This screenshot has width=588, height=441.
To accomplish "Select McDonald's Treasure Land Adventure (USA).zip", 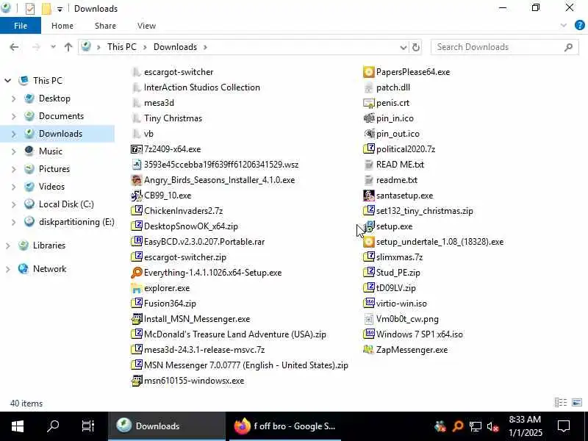I will click(x=234, y=334).
